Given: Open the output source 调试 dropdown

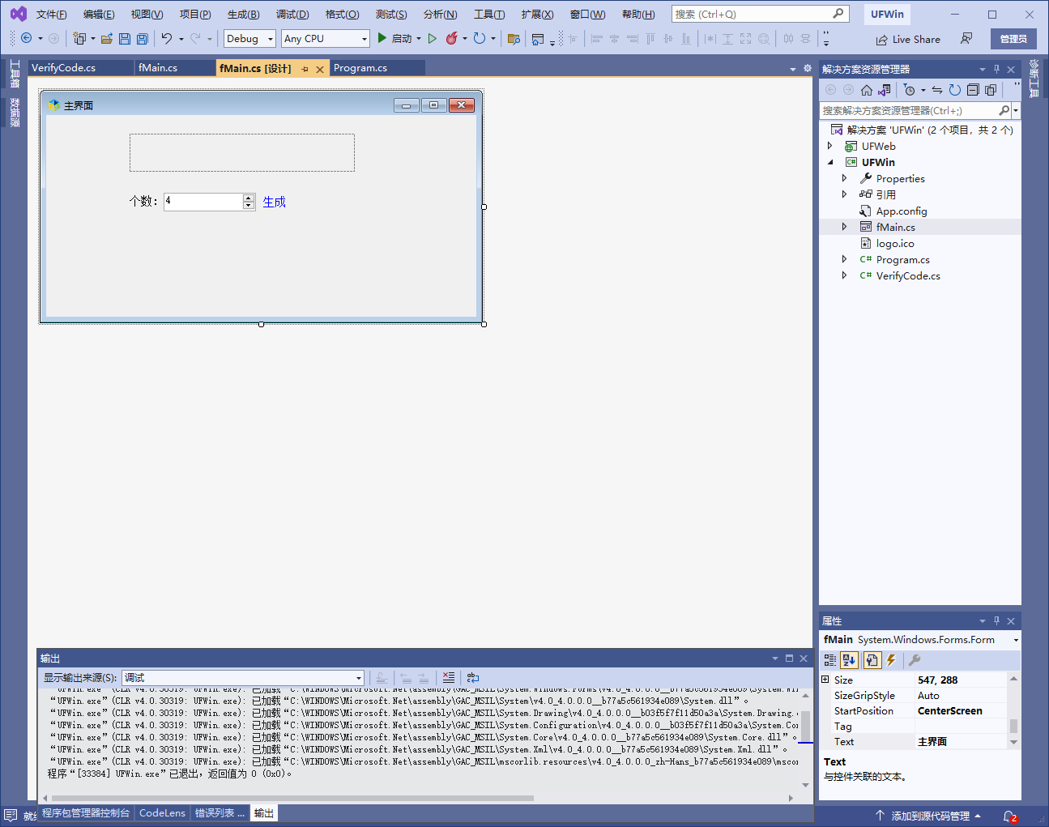Looking at the screenshot, I should (243, 678).
